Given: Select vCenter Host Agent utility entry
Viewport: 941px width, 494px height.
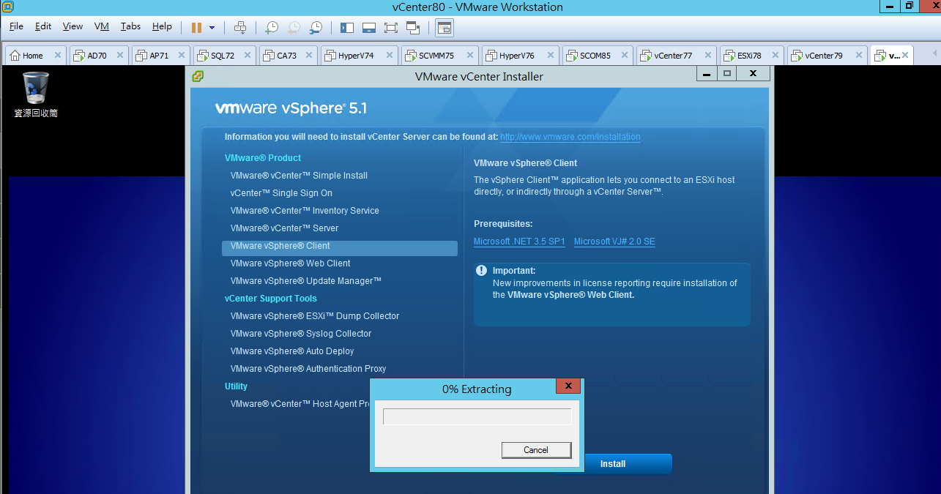Looking at the screenshot, I should pos(300,404).
